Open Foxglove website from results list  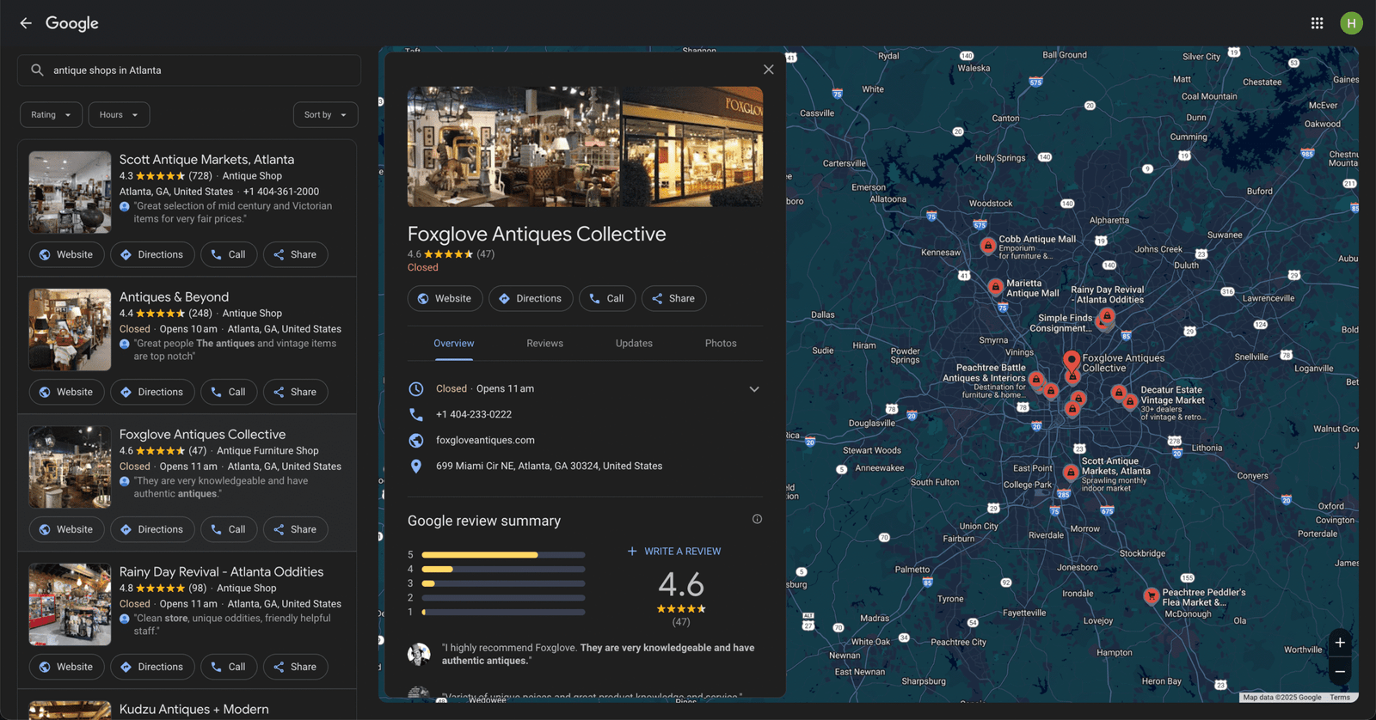pos(67,529)
